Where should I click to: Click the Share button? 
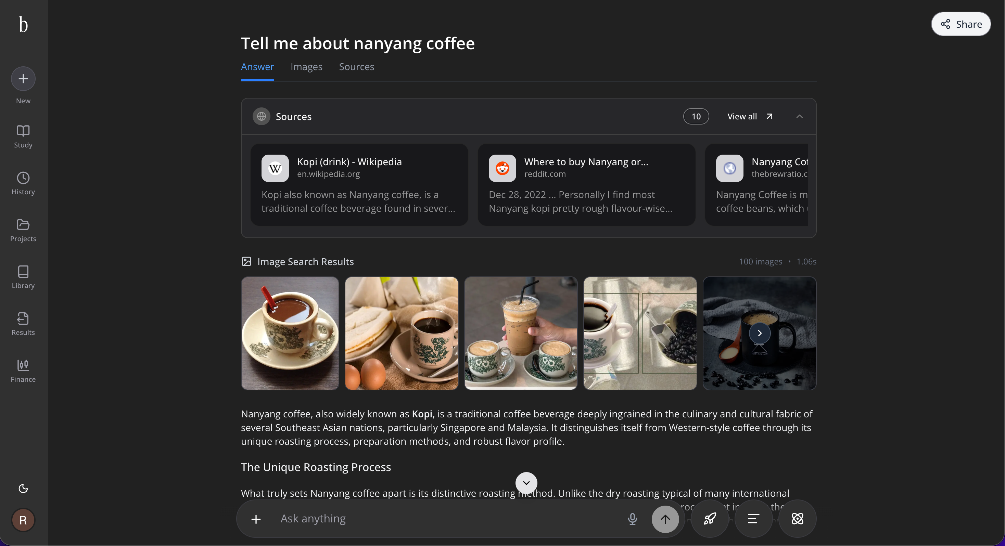[x=961, y=24]
